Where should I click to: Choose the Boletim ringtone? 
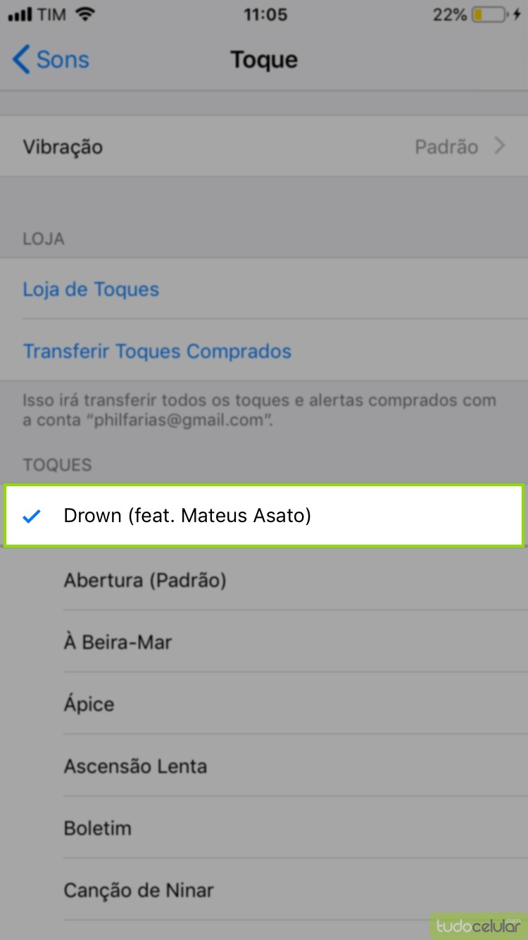[x=97, y=828]
